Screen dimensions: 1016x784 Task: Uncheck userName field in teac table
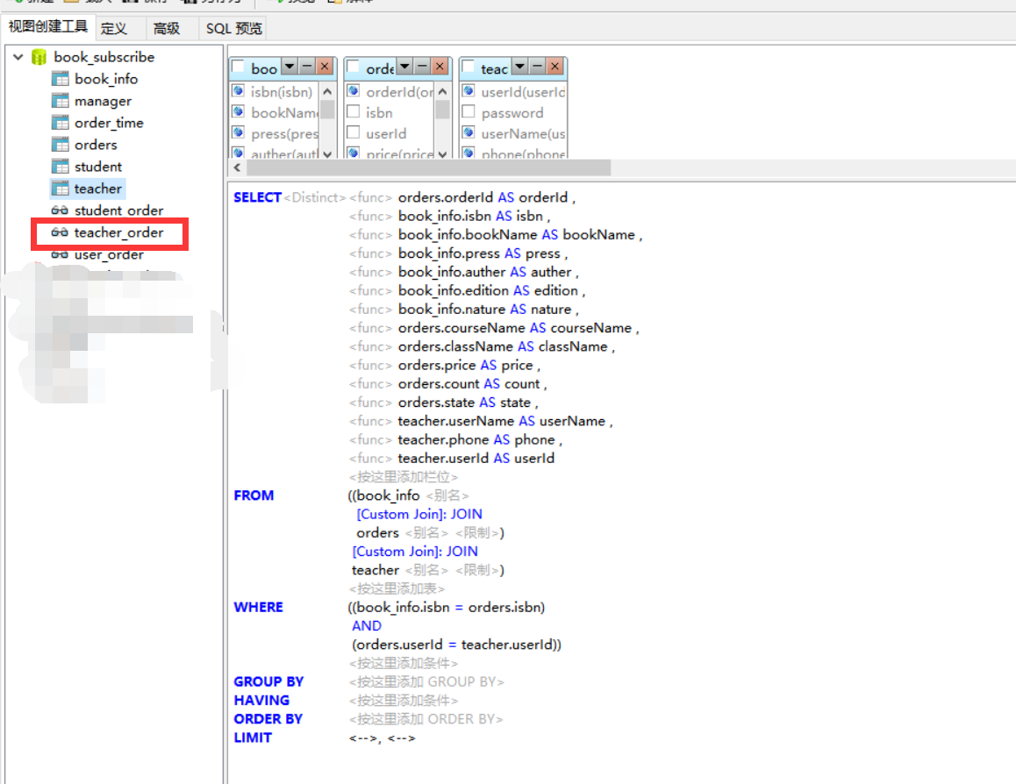coord(469,132)
